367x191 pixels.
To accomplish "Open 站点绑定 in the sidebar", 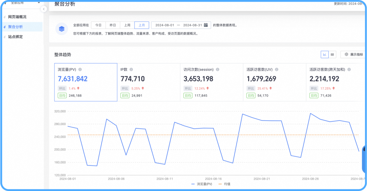I will [x=15, y=37].
